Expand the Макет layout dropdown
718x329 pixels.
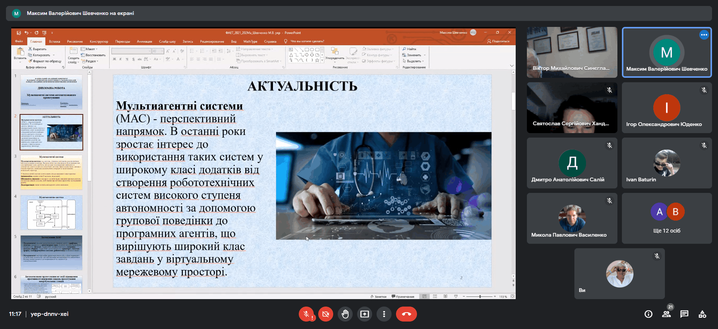coord(90,49)
